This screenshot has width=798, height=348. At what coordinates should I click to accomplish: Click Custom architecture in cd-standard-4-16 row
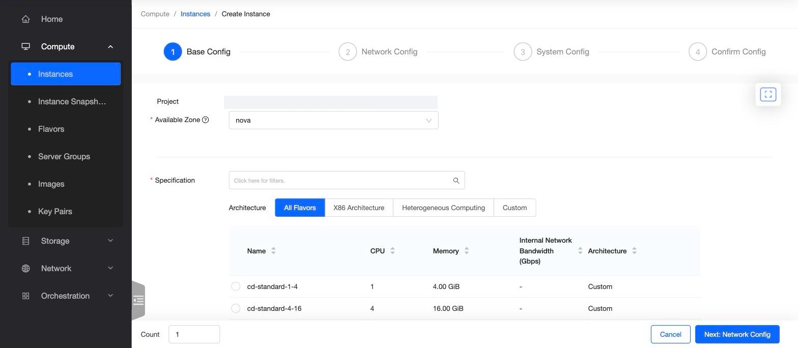[x=600, y=308]
